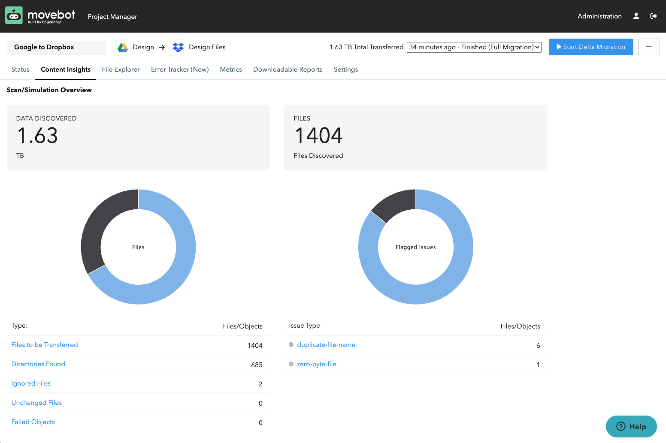
Task: Toggle the duplicate-file-name legend dot
Action: click(291, 344)
